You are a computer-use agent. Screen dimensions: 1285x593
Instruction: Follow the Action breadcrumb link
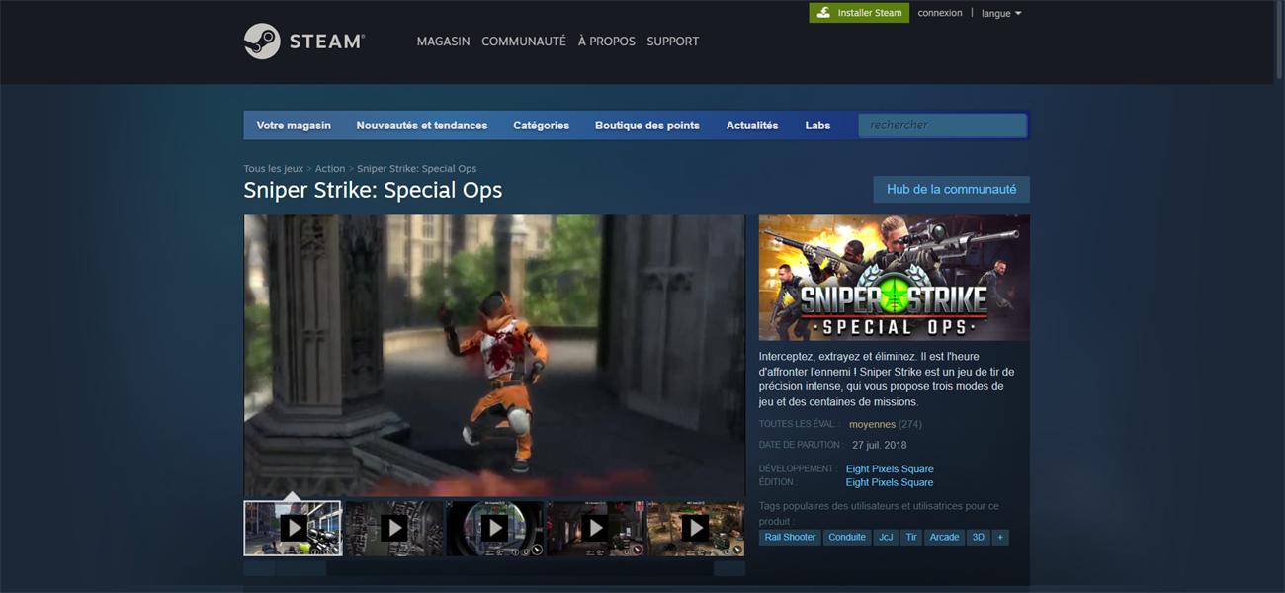coord(330,169)
